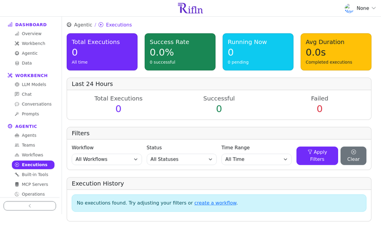Viewport: 381px width, 231px height.
Task: Click the WORKBENCH section header icon
Action: pyautogui.click(x=10, y=76)
